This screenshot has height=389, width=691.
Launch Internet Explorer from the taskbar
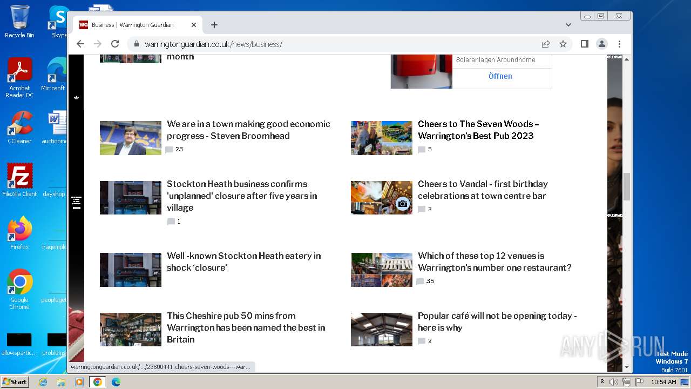(x=43, y=382)
